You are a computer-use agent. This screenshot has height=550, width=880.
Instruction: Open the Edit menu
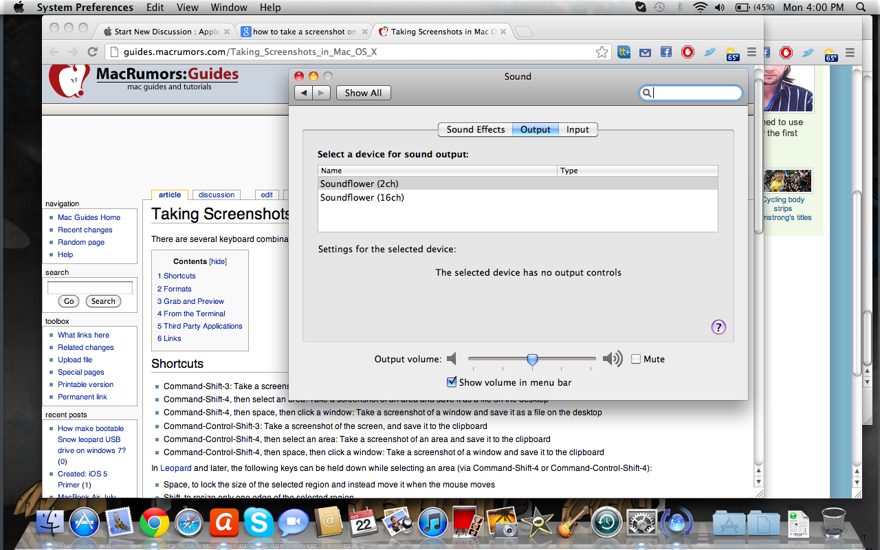[155, 8]
